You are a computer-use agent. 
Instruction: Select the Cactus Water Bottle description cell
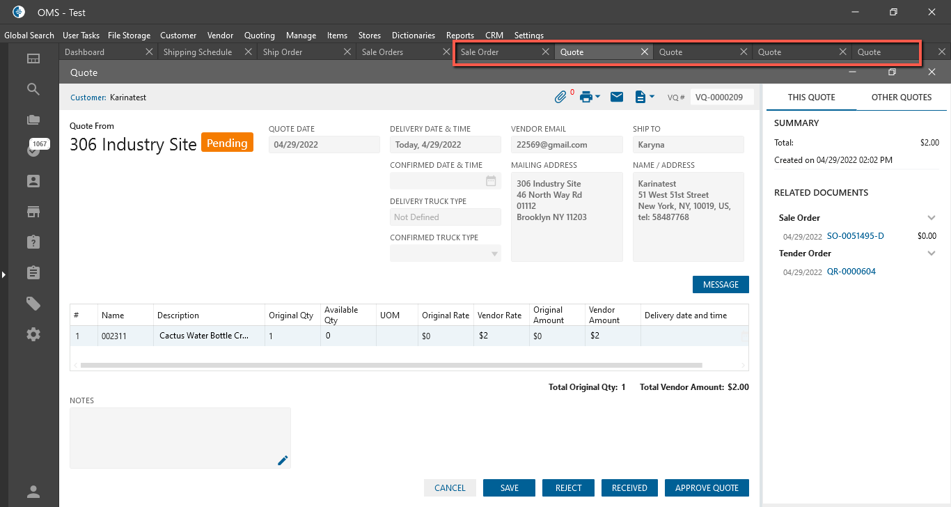tap(209, 336)
